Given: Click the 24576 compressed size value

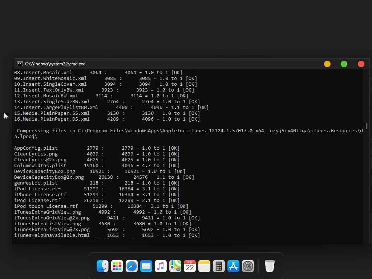Looking at the screenshot, I should pyautogui.click(x=141, y=177).
